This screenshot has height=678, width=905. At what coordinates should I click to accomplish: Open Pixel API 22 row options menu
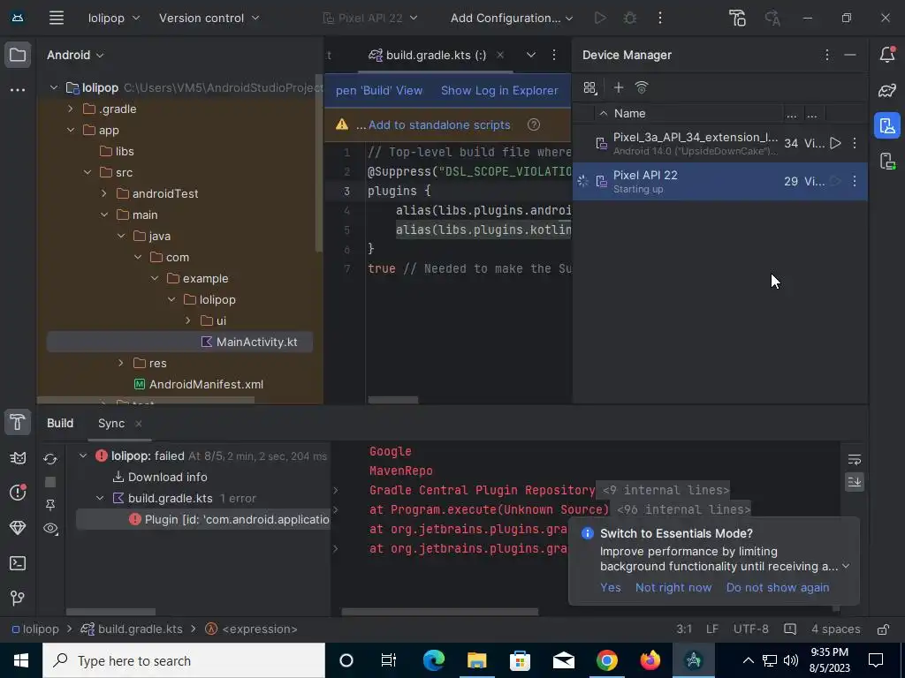855,181
